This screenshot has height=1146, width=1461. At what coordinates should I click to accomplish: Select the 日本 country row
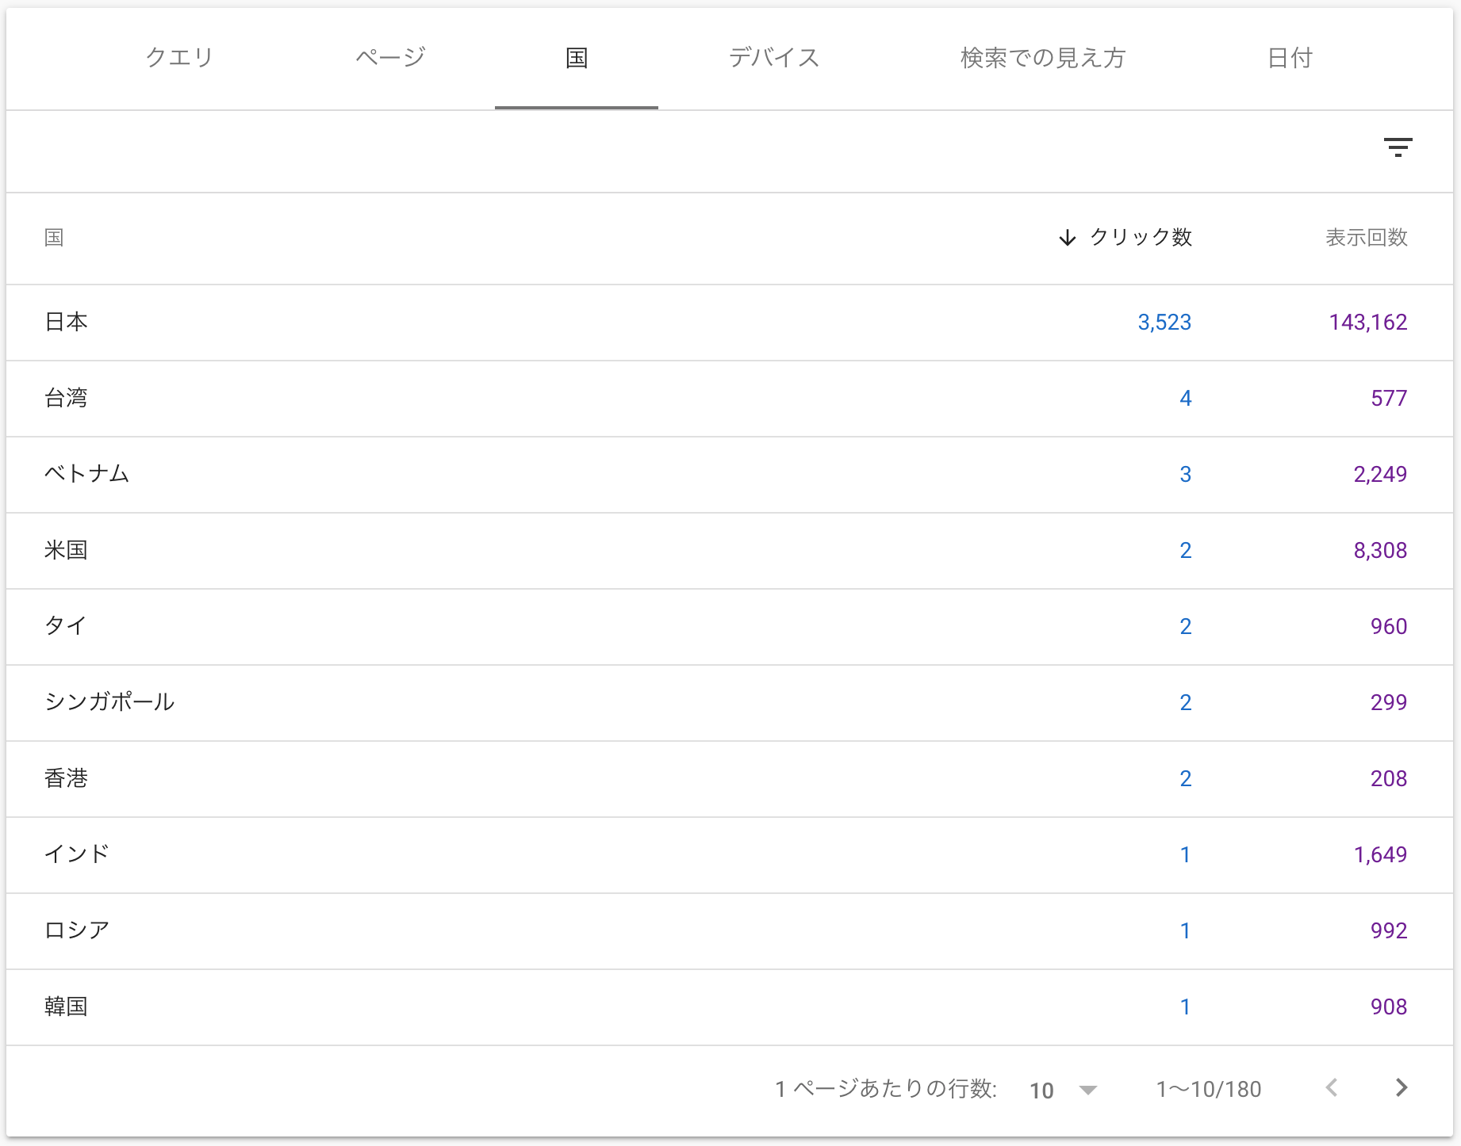point(67,322)
